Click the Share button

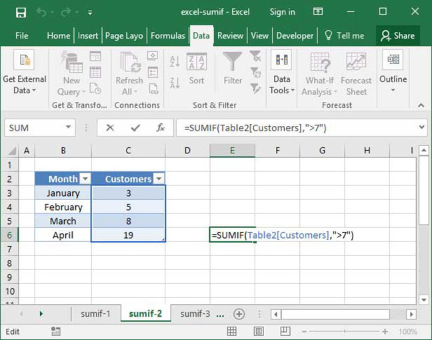click(x=397, y=35)
